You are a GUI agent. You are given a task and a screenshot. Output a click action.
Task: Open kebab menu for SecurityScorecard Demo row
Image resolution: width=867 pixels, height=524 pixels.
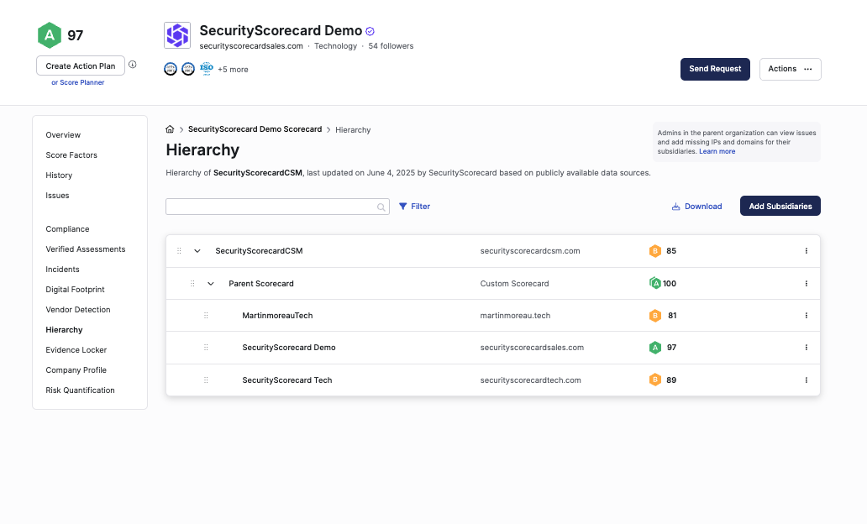807,348
